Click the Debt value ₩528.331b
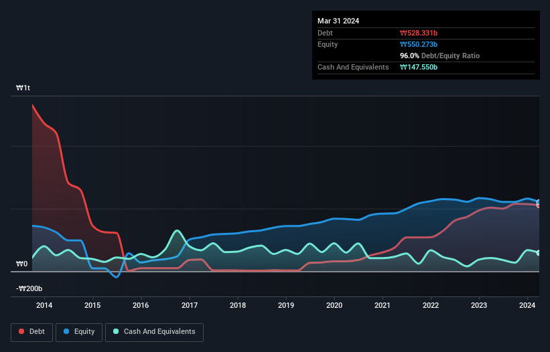The height and width of the screenshot is (352, 550). 419,33
